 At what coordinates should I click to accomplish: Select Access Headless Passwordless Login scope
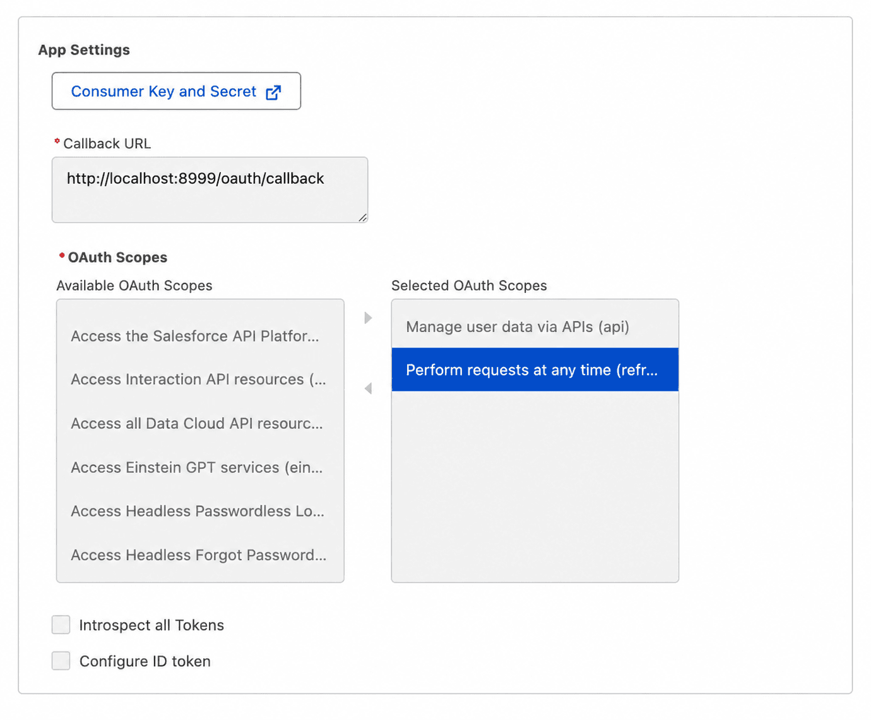pos(200,511)
